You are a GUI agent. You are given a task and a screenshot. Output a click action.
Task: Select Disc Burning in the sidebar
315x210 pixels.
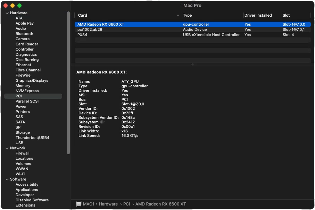(27, 60)
